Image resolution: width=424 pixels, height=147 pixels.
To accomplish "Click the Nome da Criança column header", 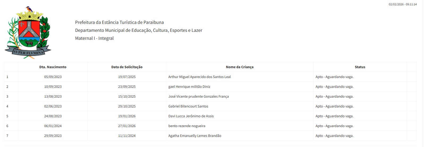I will coord(240,67).
